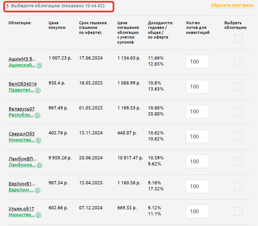Click the D icon in Ульян.об17 row
Screen dimensions: 258x226
(x=39, y=215)
